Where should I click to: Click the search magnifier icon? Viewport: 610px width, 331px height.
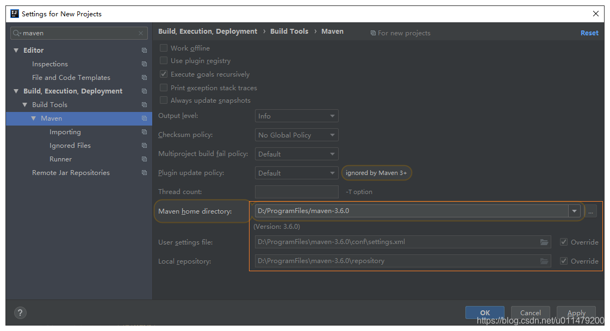pyautogui.click(x=17, y=33)
